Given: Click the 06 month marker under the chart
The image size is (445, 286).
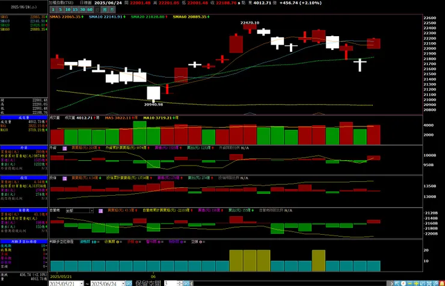Looking at the screenshot, I should (x=153, y=276).
